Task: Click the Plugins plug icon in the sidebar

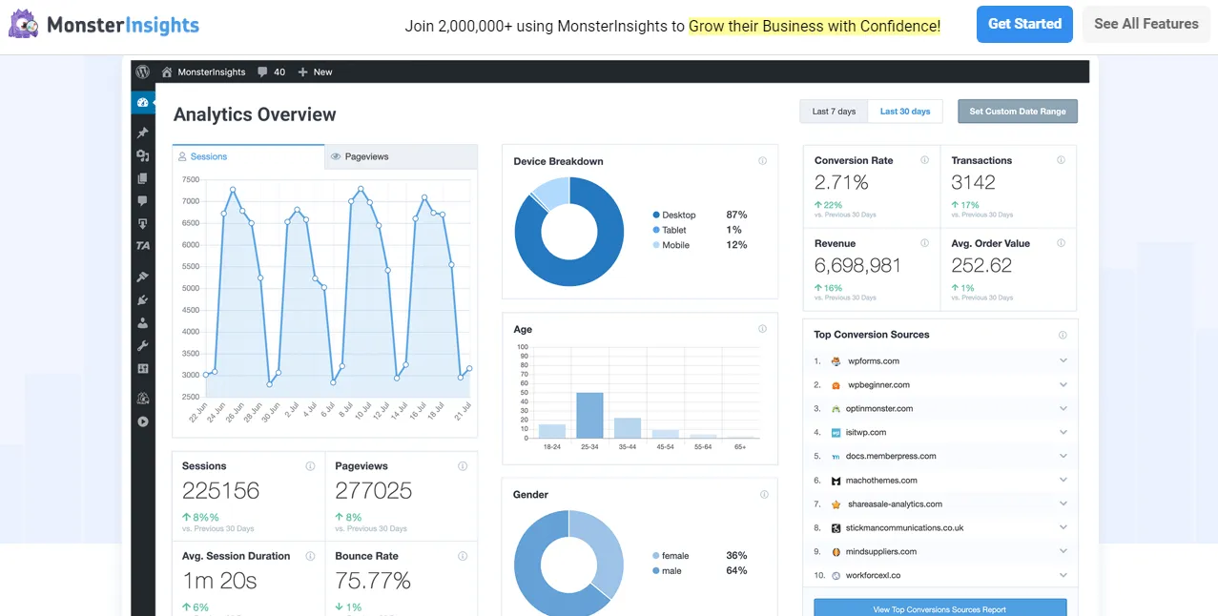Action: [143, 298]
